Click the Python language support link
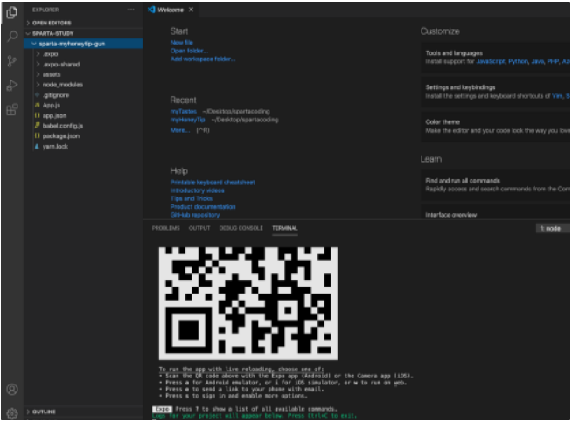Viewport: 572px width, 422px height. (x=518, y=61)
